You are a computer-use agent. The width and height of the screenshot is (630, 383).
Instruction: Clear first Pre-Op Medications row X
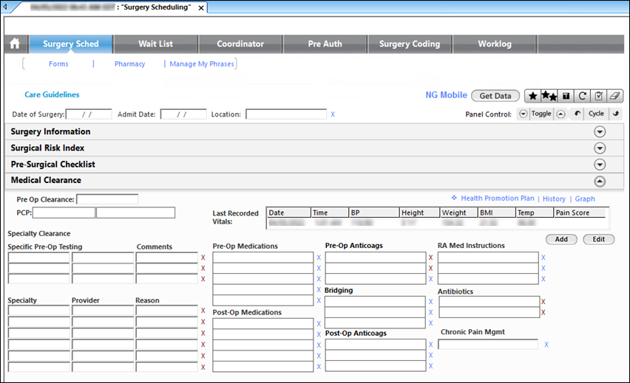[x=319, y=258]
